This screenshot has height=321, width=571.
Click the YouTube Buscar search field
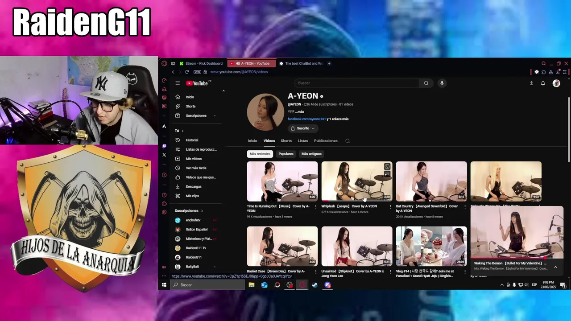click(356, 83)
